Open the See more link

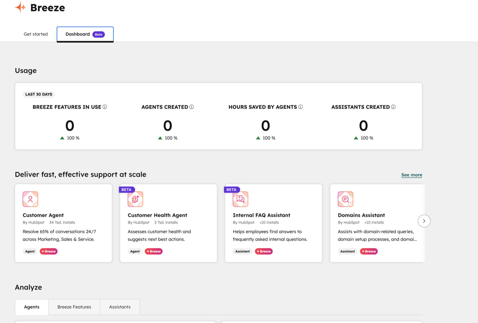(412, 175)
